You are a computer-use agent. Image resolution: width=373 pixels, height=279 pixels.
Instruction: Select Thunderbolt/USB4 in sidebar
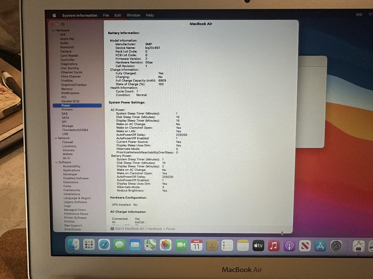click(x=75, y=130)
